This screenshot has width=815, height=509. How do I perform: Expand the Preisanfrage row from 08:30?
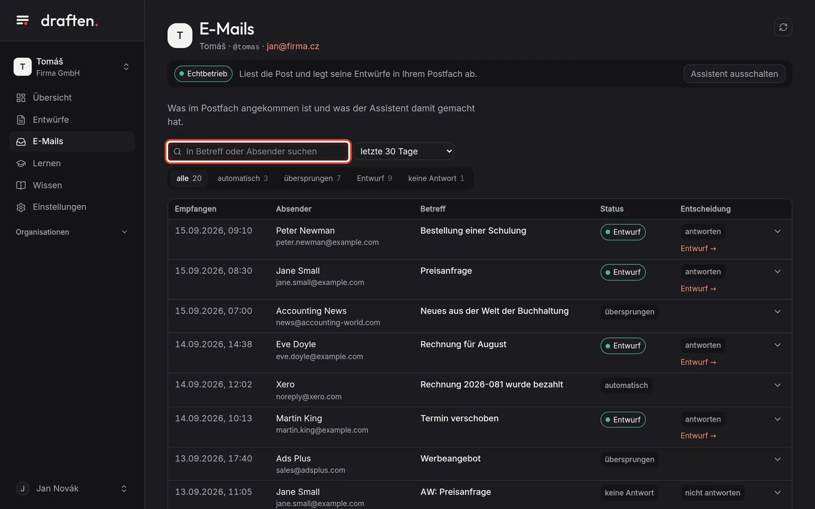click(777, 271)
